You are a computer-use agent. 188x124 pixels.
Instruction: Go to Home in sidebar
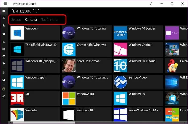(x=4, y=25)
